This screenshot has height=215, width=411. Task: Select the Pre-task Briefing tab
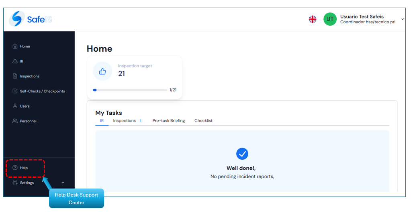(x=169, y=121)
